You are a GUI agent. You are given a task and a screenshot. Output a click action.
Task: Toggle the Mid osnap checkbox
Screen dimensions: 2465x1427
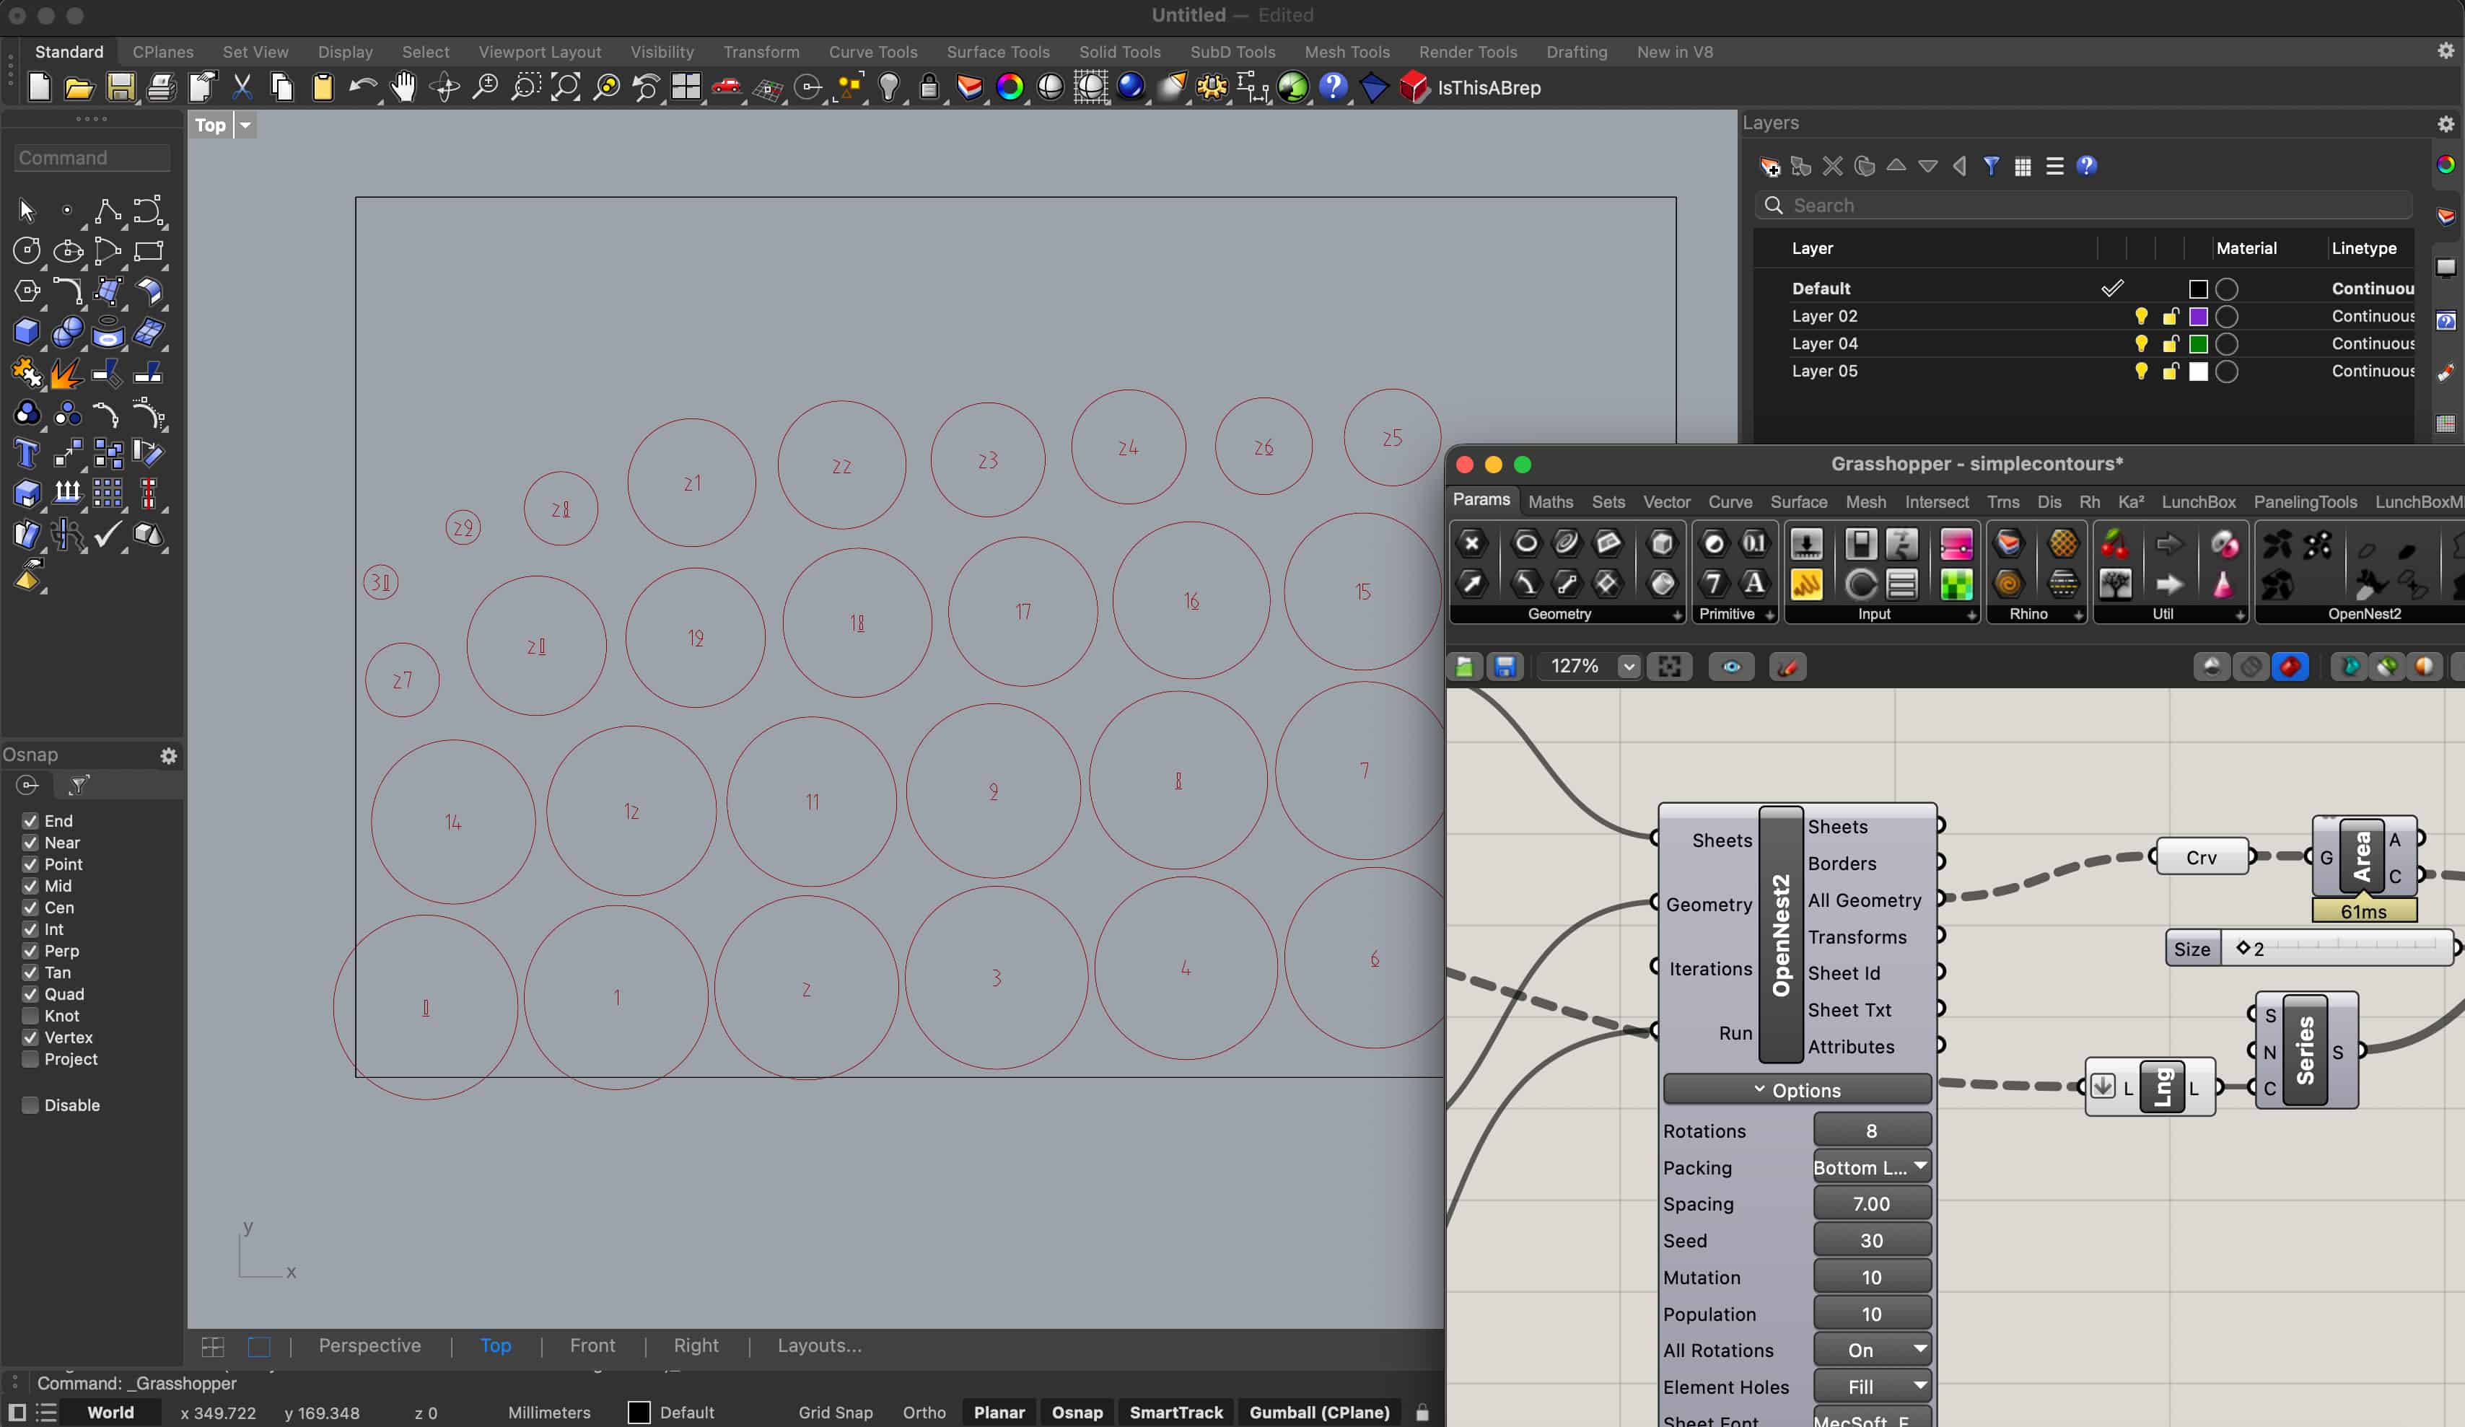pos(30,886)
